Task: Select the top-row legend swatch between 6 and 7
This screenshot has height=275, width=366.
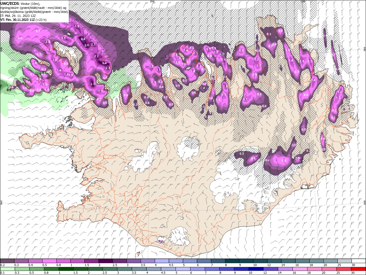Action: [204, 261]
